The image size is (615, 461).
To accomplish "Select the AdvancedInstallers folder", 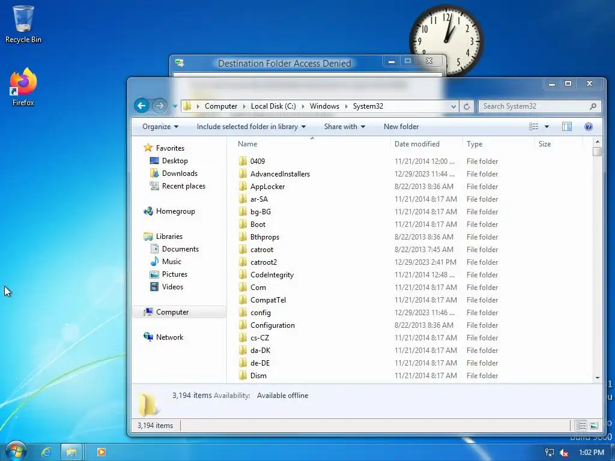I will coord(274,173).
